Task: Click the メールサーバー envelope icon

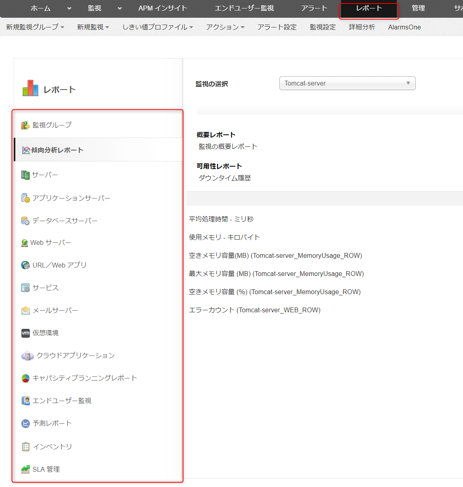Action: (x=25, y=310)
